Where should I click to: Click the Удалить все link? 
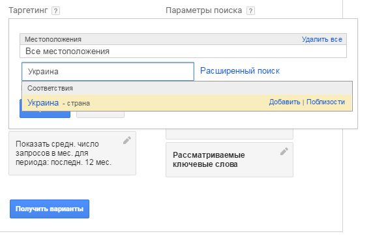tap(322, 39)
